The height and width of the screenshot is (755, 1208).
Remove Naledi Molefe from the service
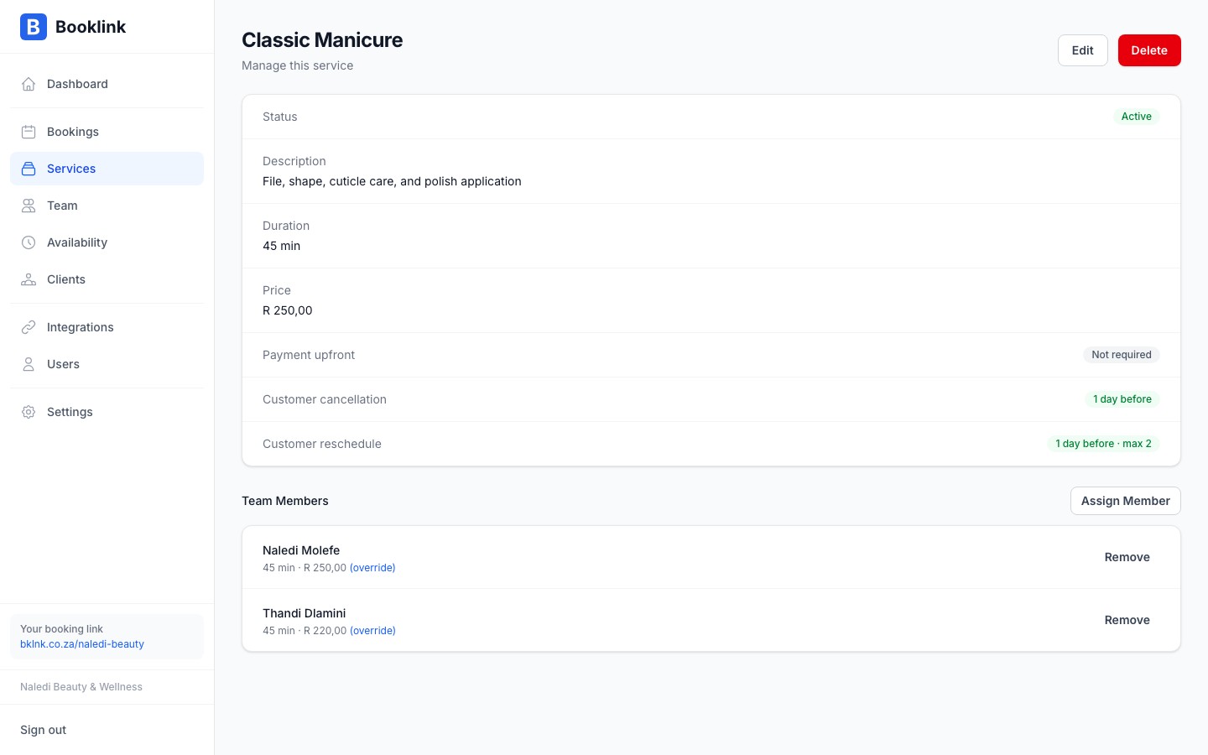pos(1127,557)
